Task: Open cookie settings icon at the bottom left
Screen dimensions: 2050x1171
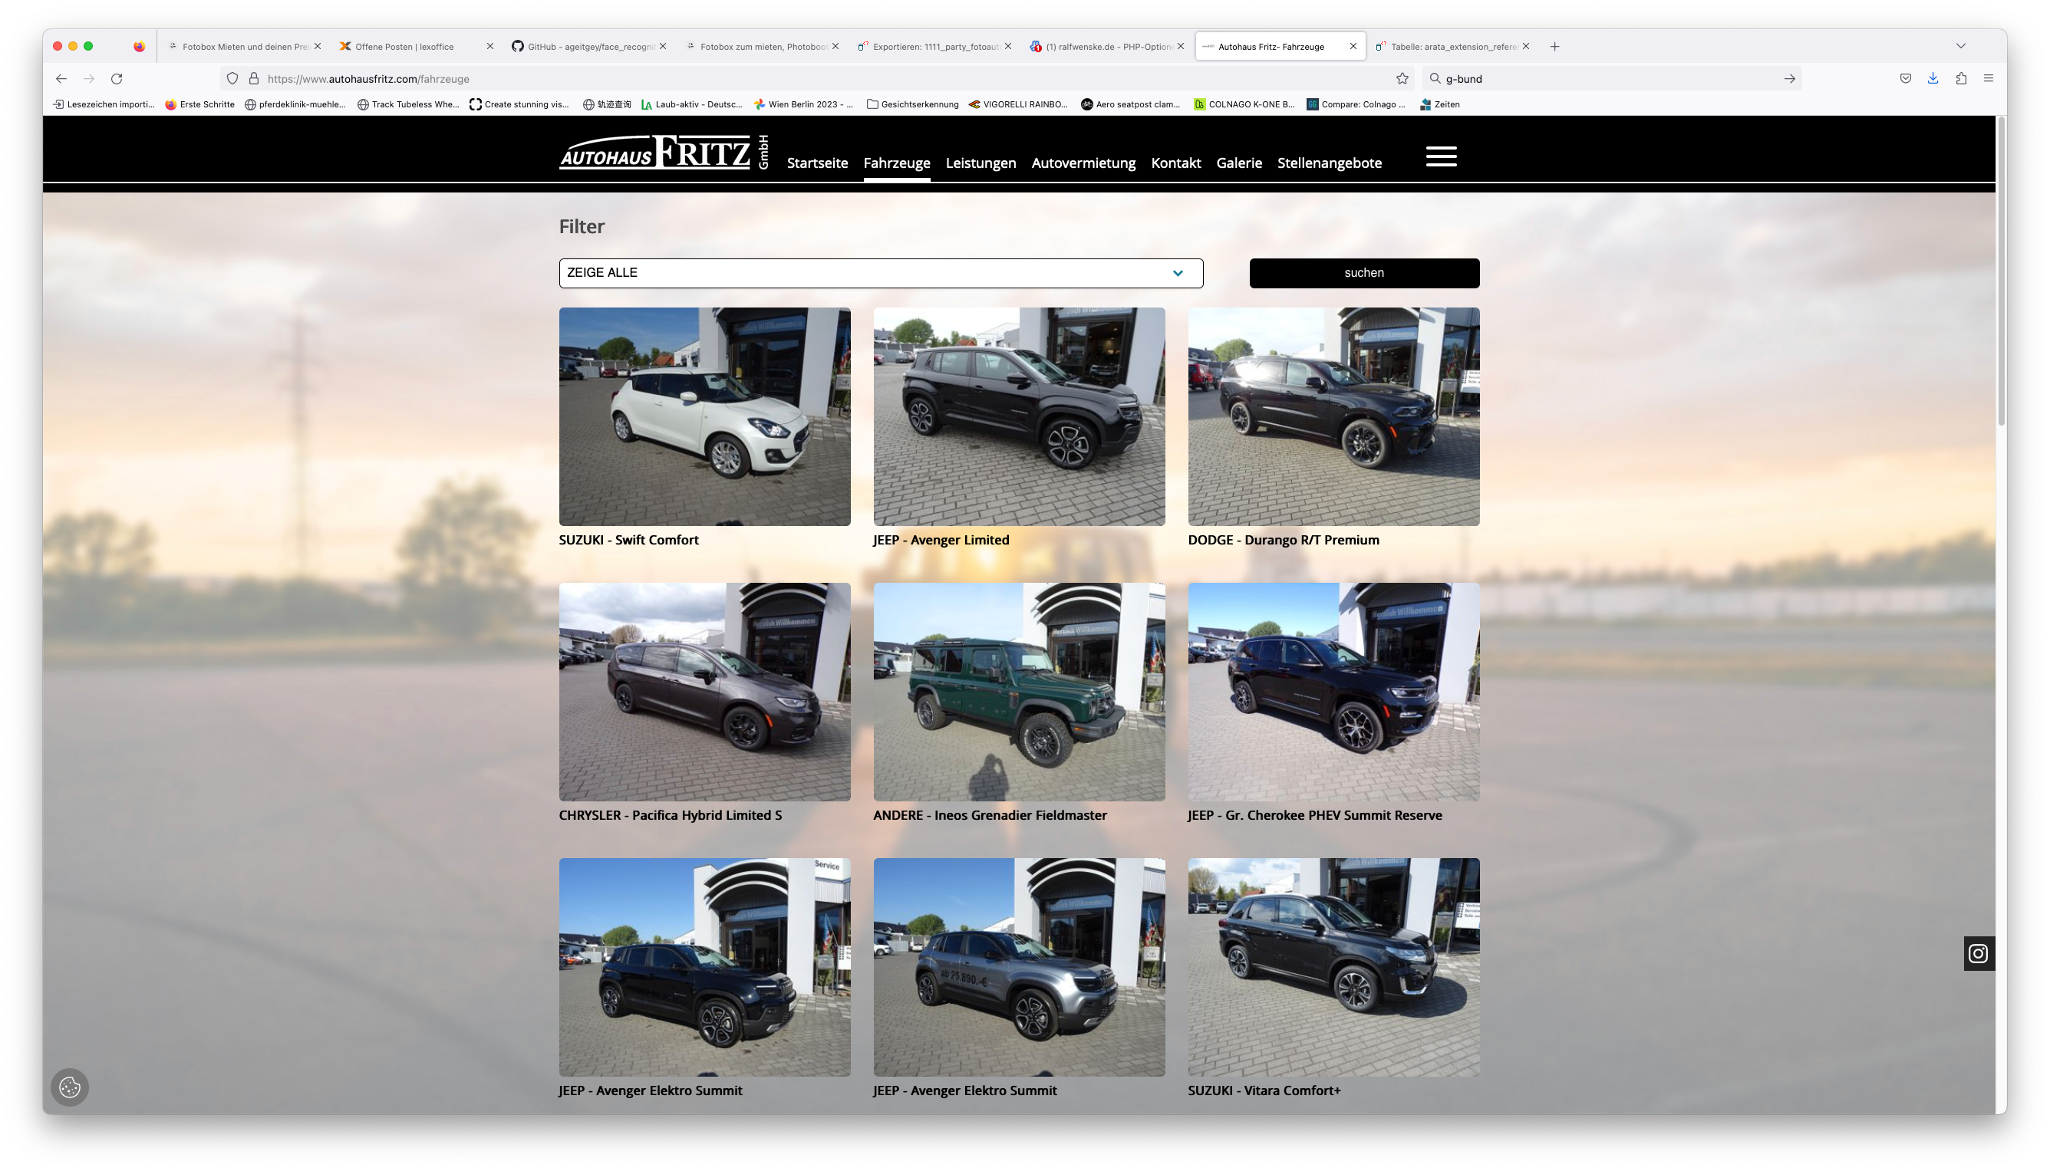Action: click(70, 1087)
